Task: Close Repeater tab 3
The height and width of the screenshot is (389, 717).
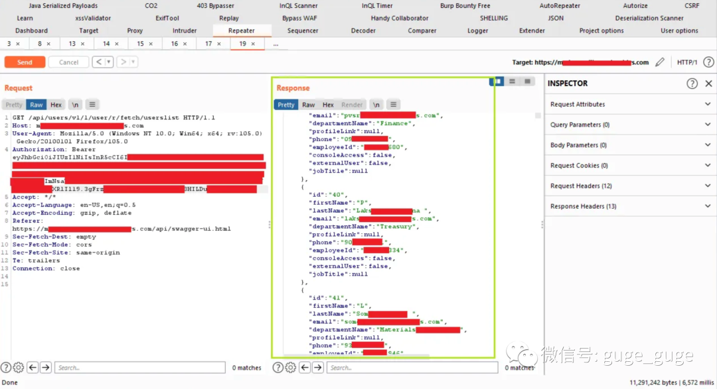Action: coord(18,44)
